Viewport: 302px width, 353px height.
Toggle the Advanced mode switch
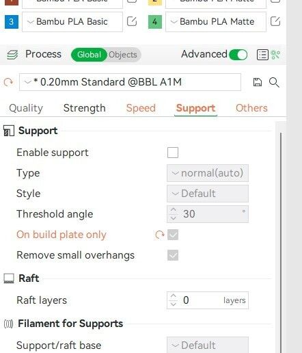(238, 55)
